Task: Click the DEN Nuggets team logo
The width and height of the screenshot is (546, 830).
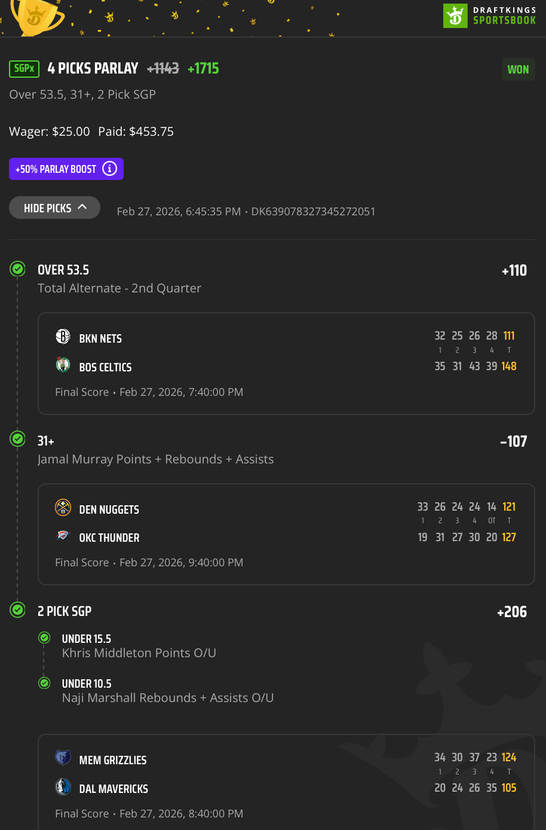Action: (63, 508)
